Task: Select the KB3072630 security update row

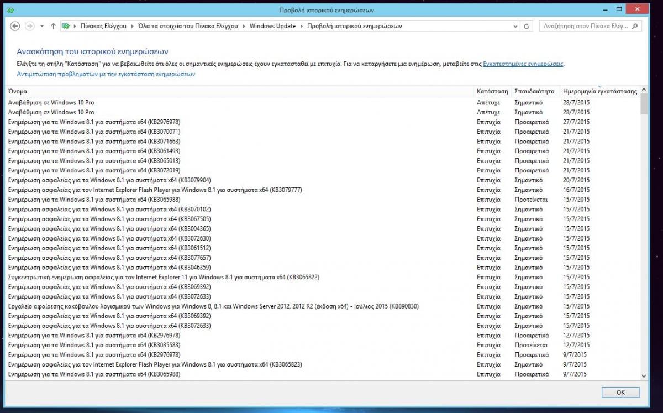Action: click(323, 238)
